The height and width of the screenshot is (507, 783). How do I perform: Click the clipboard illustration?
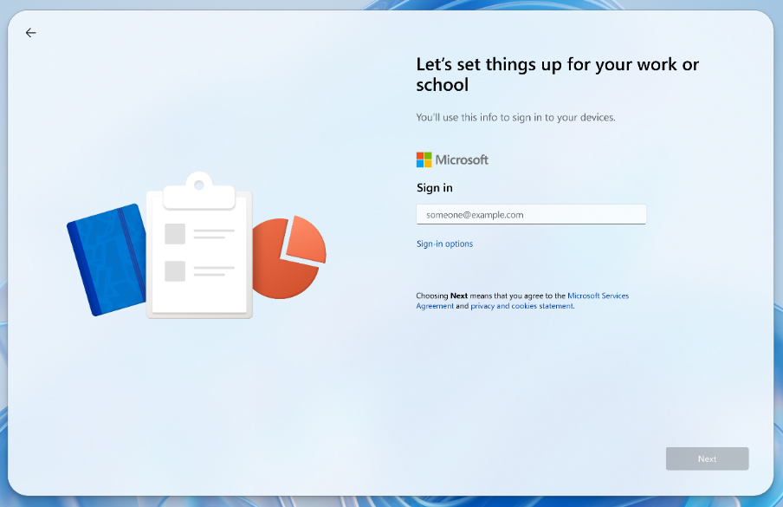pyautogui.click(x=199, y=251)
